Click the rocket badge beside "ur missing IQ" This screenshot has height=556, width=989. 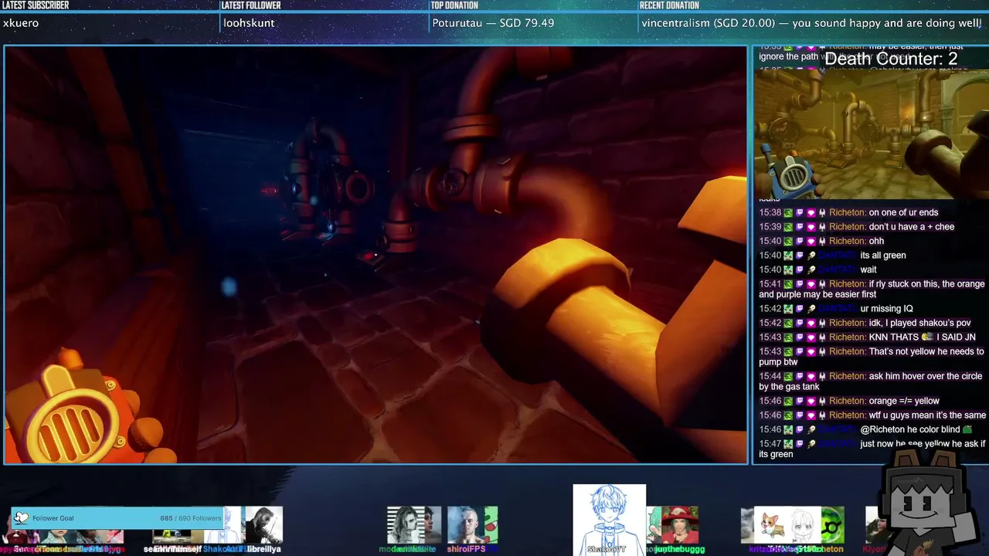tap(811, 309)
